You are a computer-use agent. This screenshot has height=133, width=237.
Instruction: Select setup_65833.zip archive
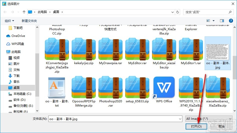pos(137,90)
